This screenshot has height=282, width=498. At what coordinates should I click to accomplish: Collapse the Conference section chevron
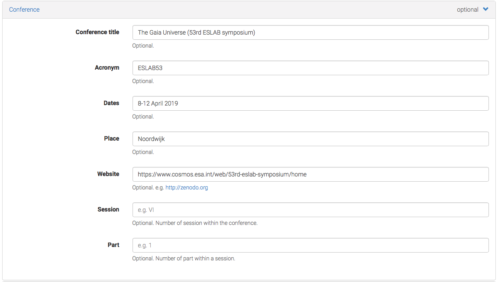(485, 9)
